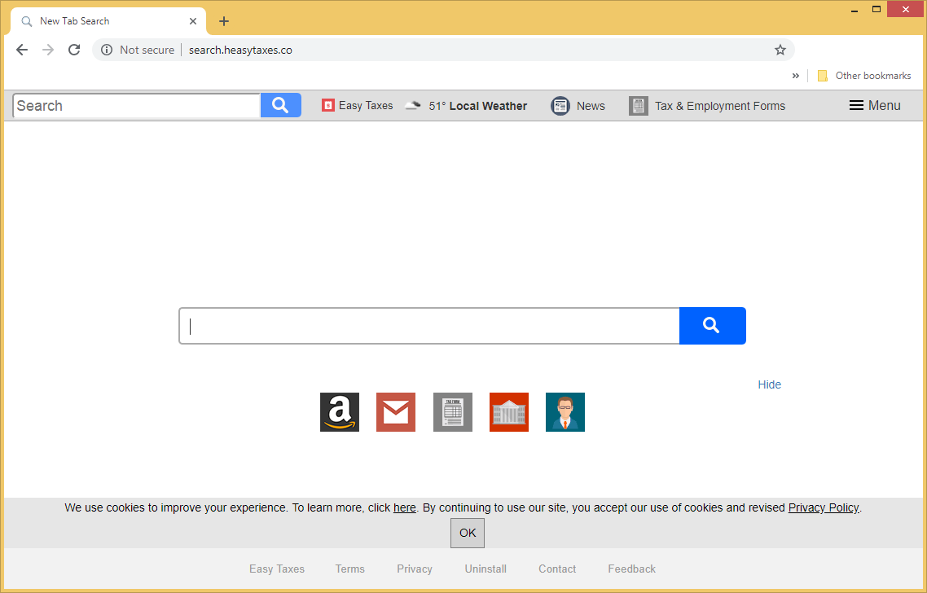
Task: Bookmark this page with the star icon
Action: coord(780,50)
